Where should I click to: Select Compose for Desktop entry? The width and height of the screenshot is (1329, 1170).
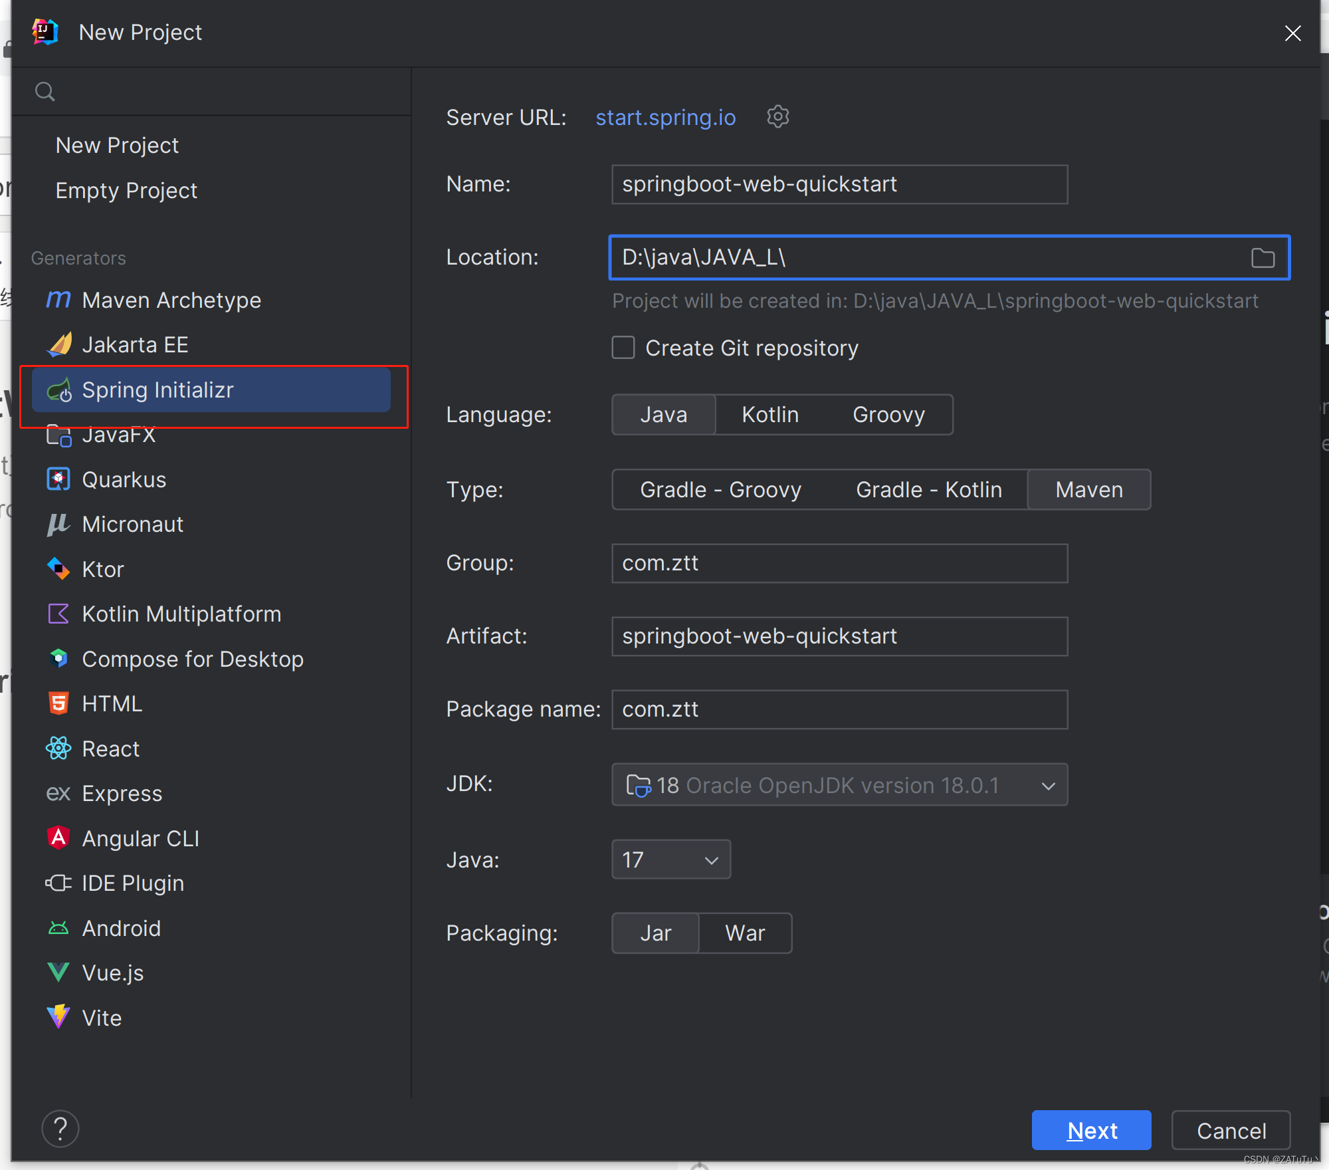coord(211,659)
